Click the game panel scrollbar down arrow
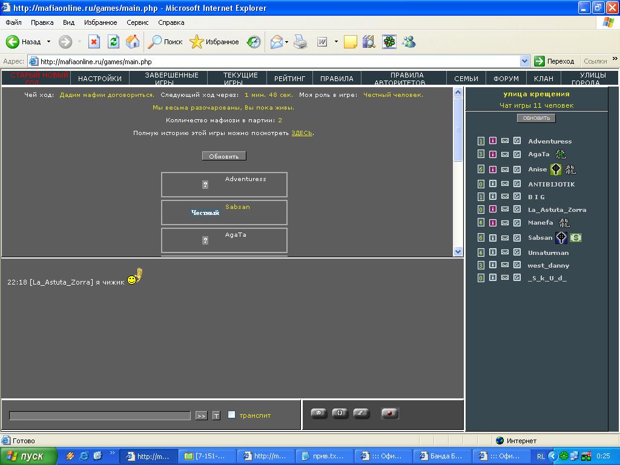Screen dimensions: 620x465 pos(458,251)
